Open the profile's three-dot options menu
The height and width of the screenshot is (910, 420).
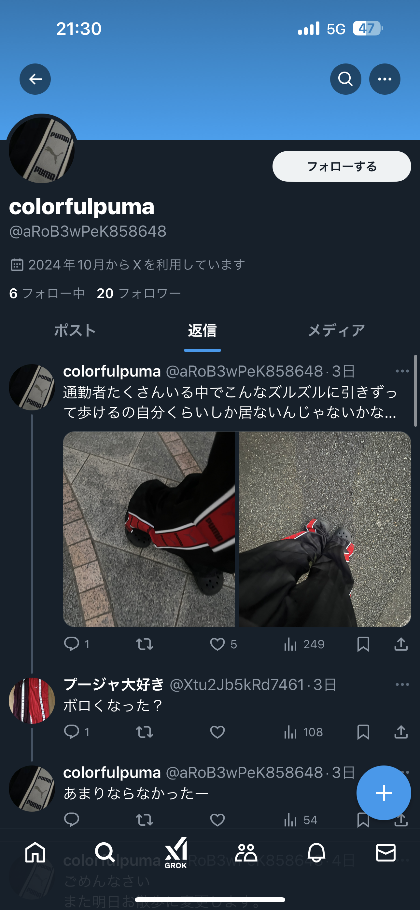pos(385,79)
